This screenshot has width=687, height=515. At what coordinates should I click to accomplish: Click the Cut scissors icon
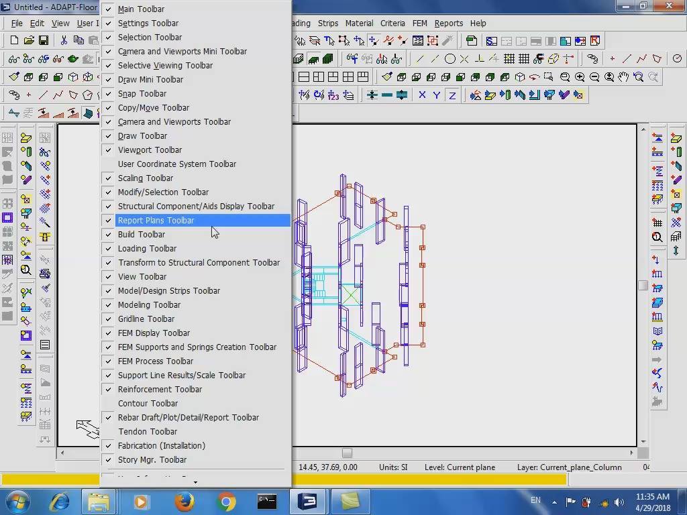click(x=64, y=41)
